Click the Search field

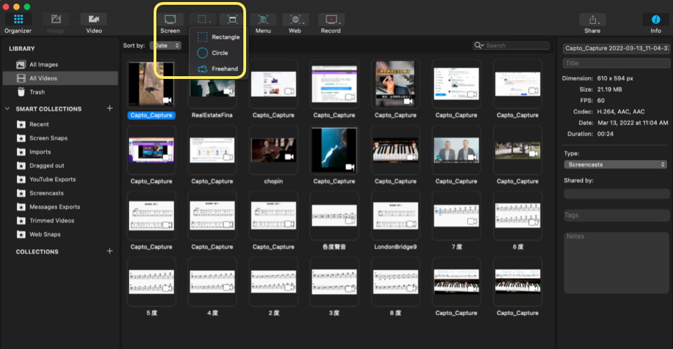tap(515, 46)
